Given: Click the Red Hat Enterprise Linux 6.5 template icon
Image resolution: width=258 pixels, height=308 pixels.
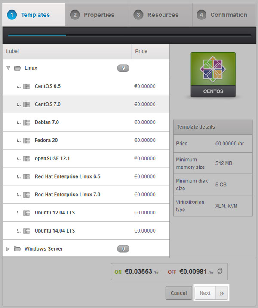Looking at the screenshot, I should pyautogui.click(x=26, y=177).
